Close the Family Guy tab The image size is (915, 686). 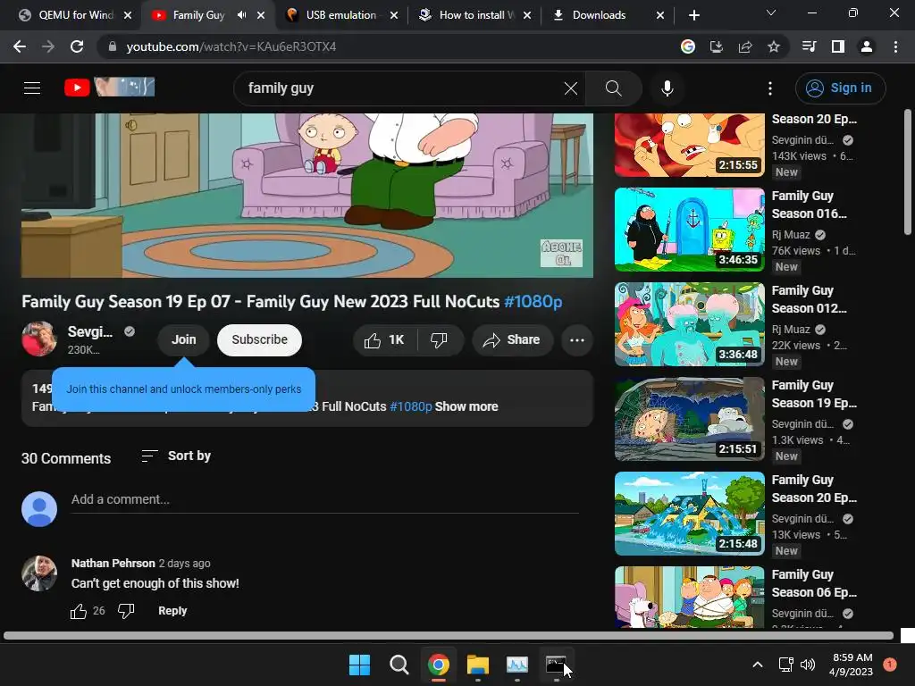coord(261,15)
